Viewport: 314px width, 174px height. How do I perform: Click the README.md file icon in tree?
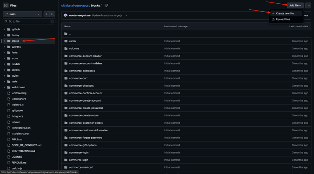[9, 163]
